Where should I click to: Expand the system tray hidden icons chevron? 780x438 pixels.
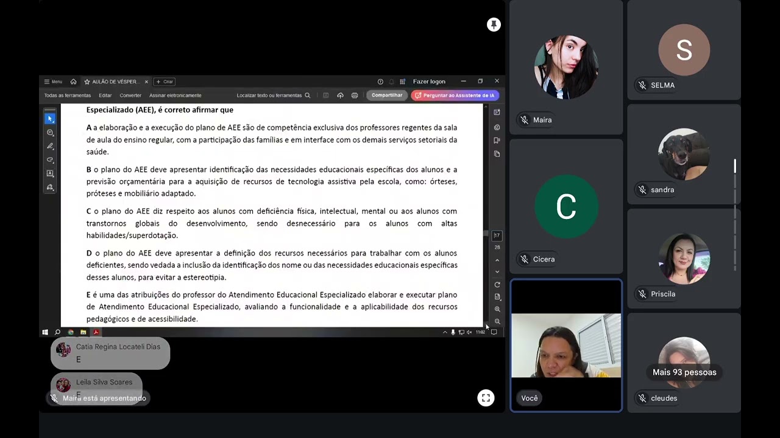coord(445,332)
